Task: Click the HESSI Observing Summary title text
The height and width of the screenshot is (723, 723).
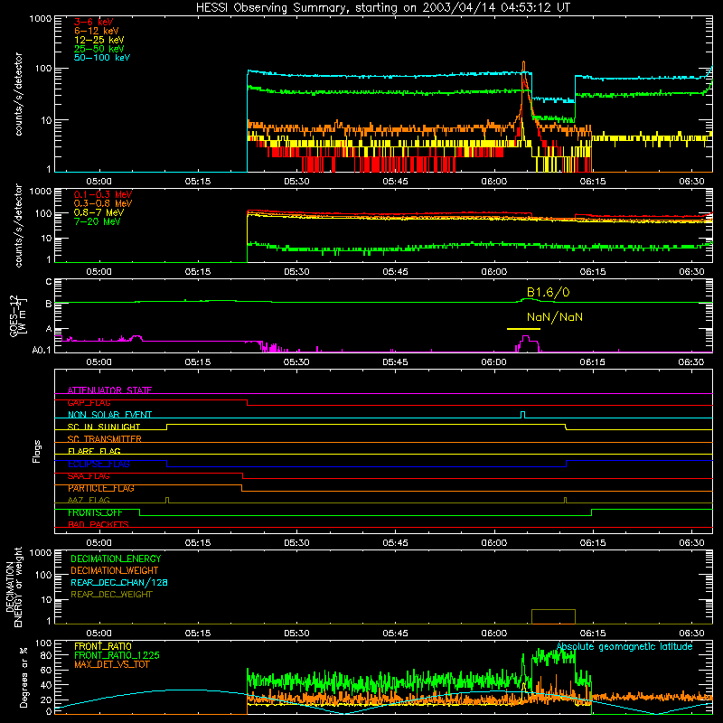Action: (383, 7)
